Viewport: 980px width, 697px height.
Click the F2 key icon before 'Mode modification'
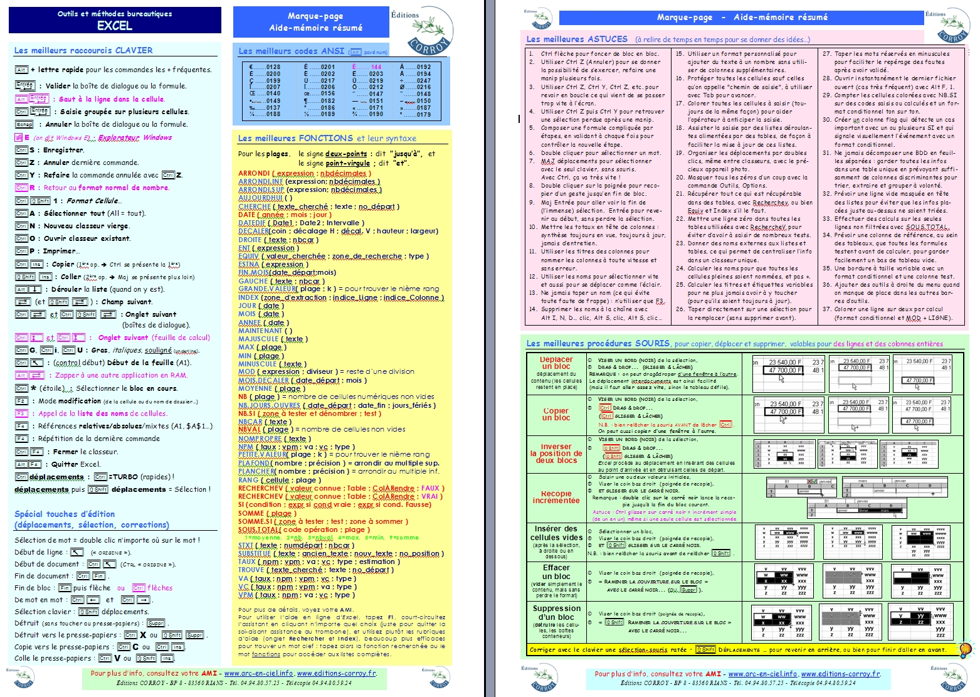[22, 401]
